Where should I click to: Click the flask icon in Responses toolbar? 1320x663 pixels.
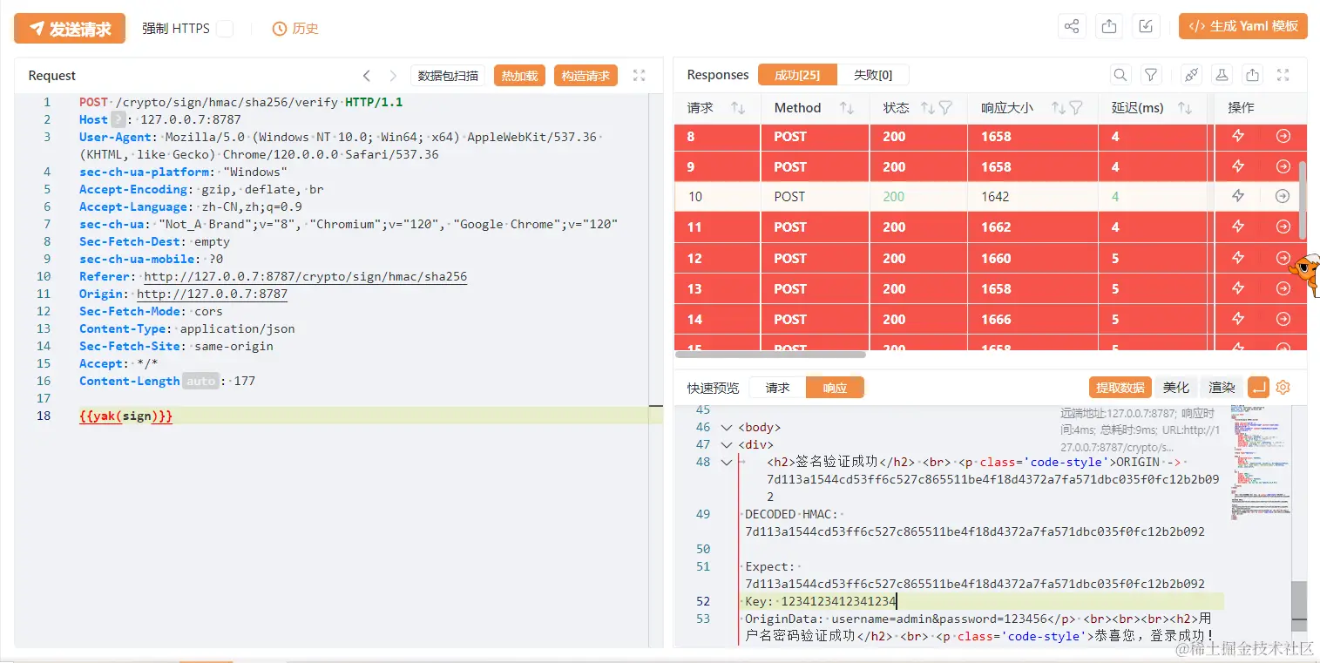click(1222, 75)
